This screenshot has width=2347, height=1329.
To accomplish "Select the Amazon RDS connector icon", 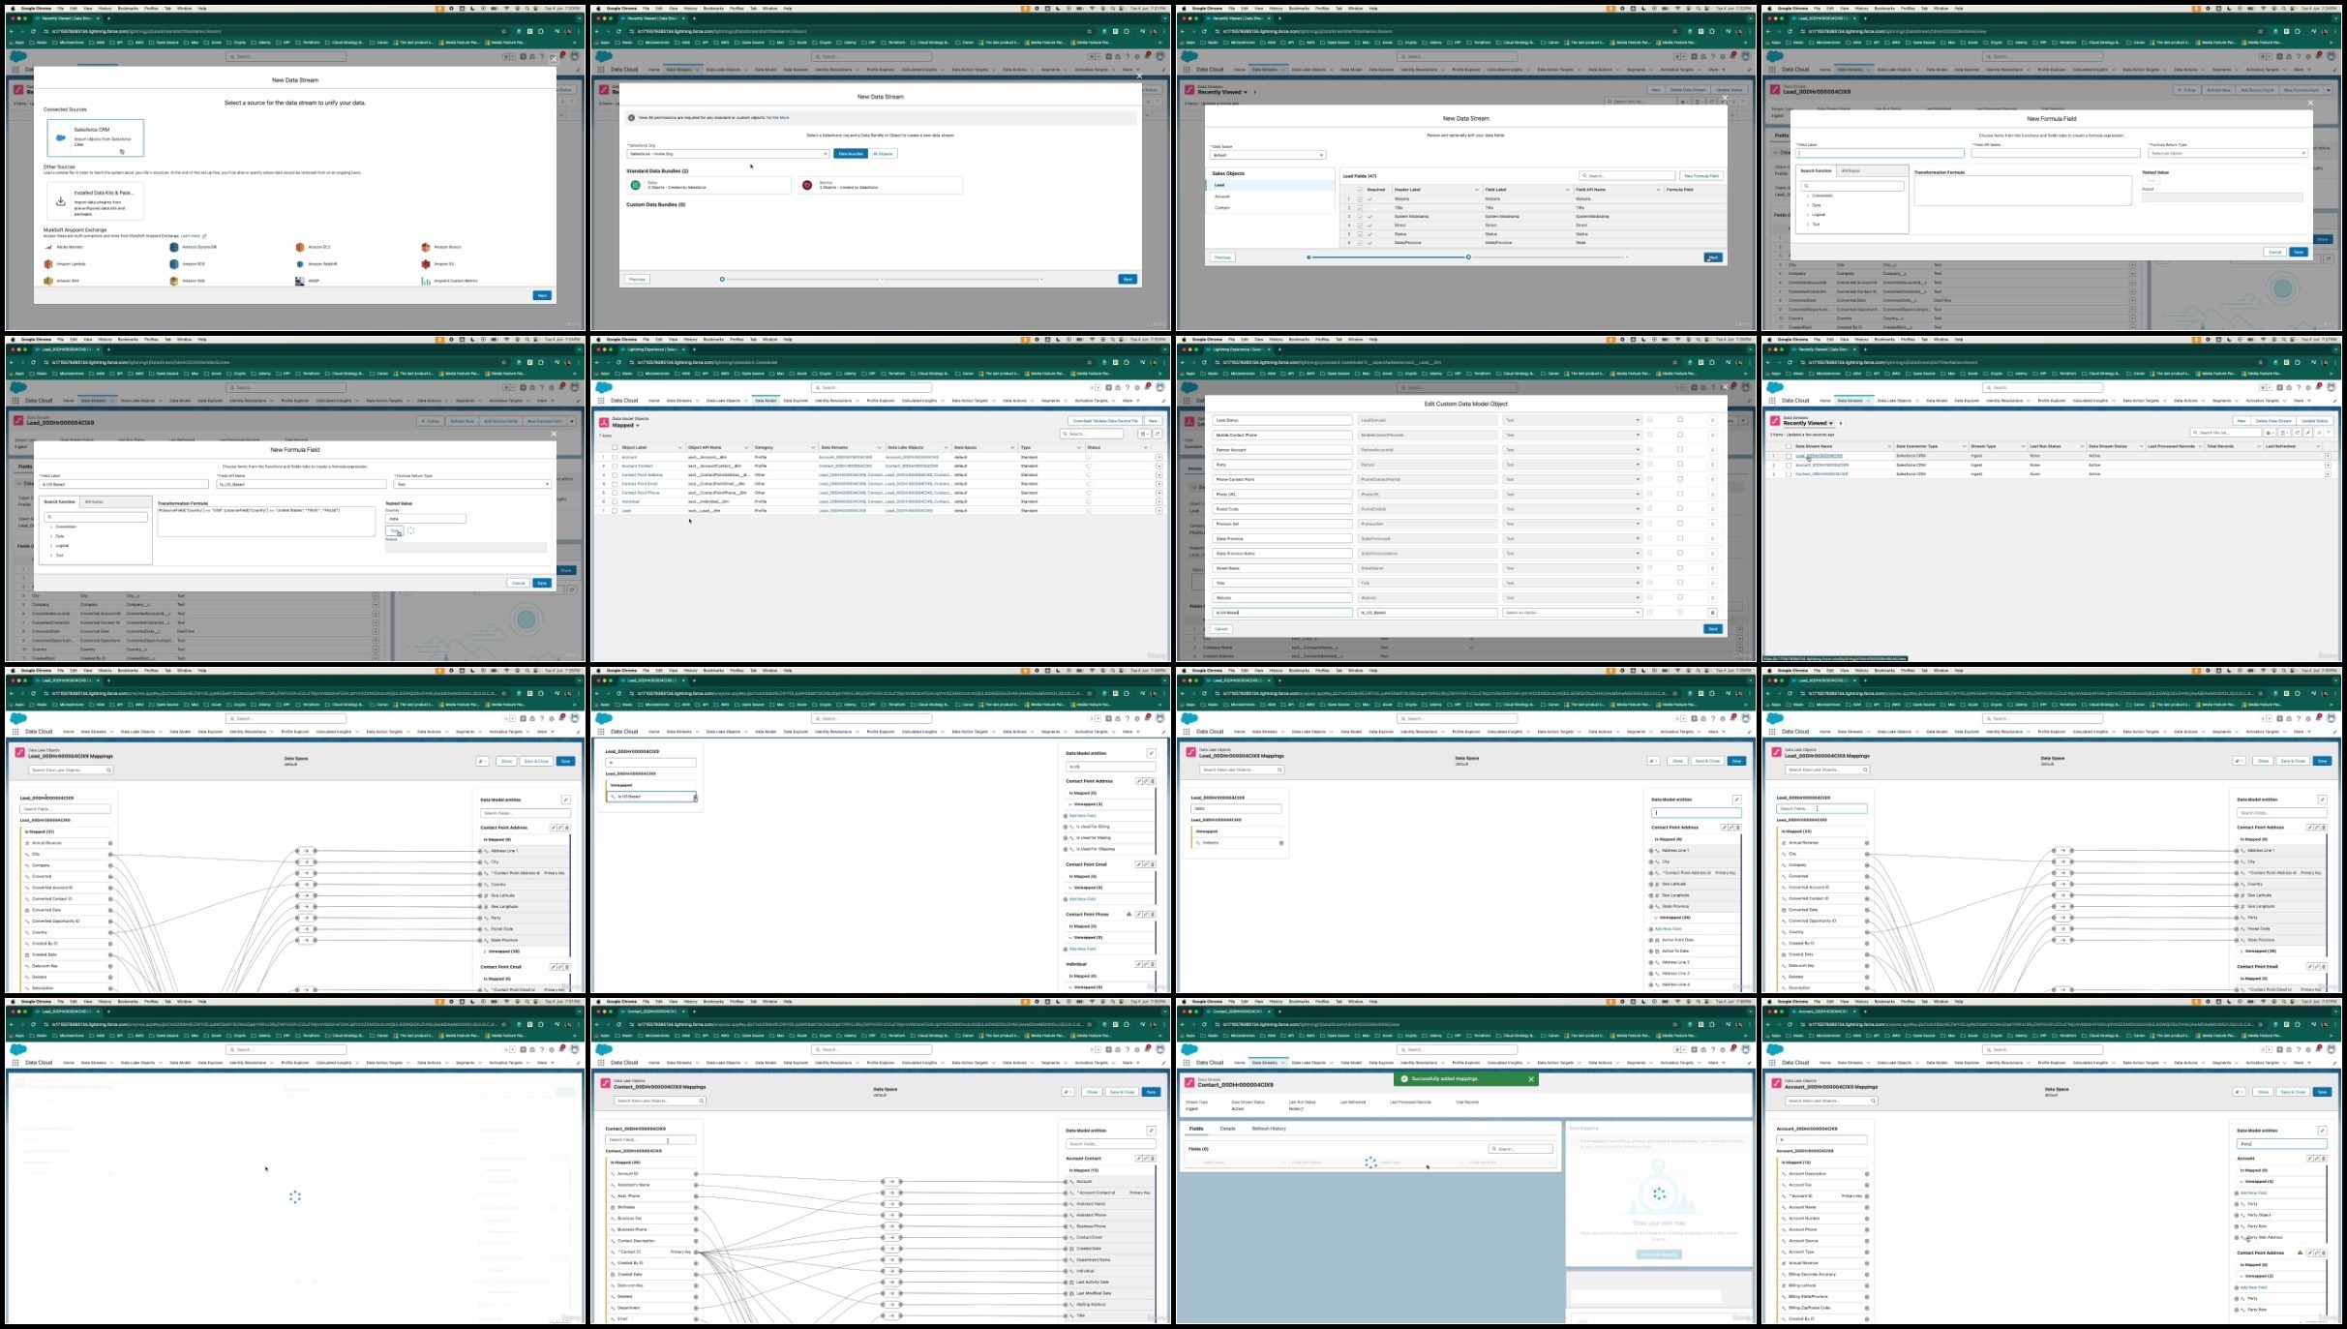I will pos(174,263).
